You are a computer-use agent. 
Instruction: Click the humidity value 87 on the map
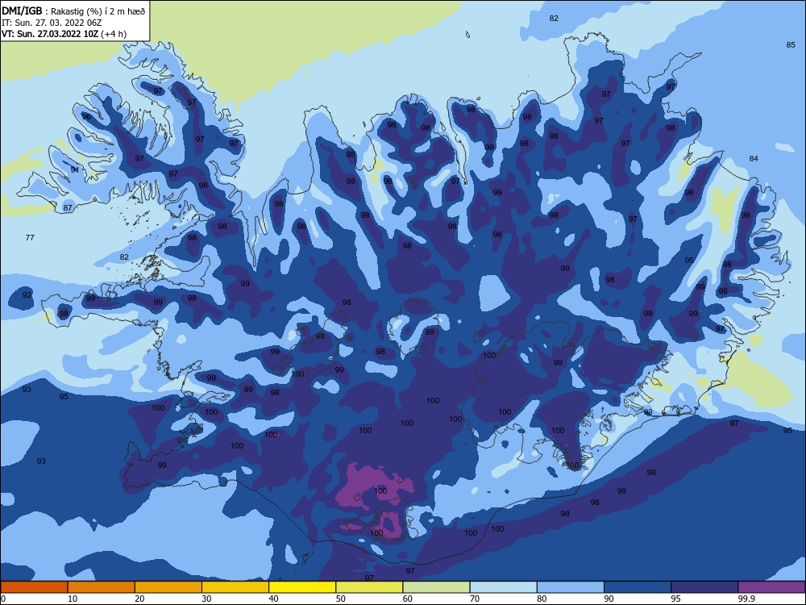(68, 208)
